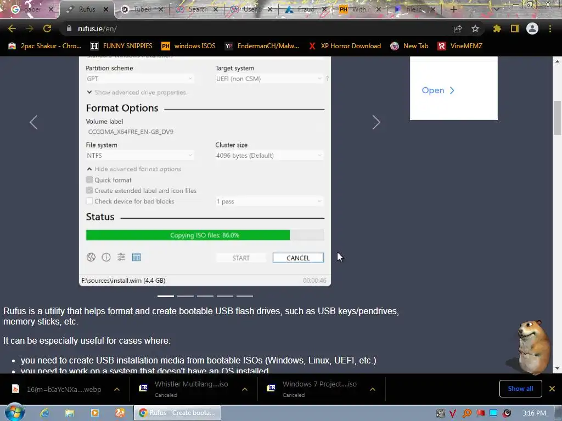Click Show all downloads
Viewport: 562px width, 421px height.
pos(520,389)
